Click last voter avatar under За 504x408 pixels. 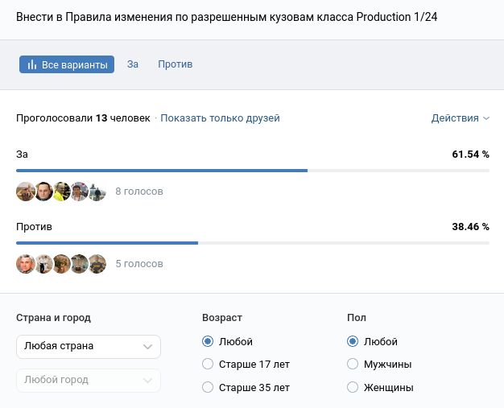coord(97,192)
